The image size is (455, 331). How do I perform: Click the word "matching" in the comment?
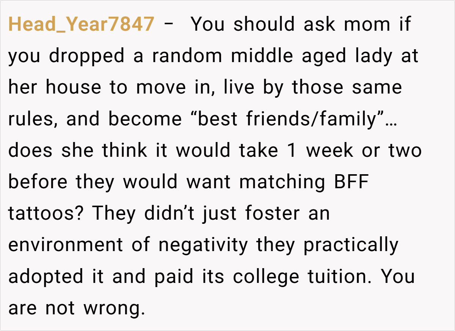tap(282, 182)
